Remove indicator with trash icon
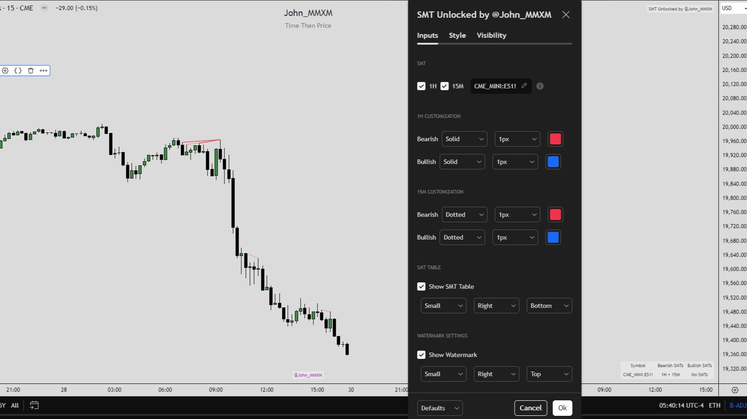 pyautogui.click(x=31, y=71)
